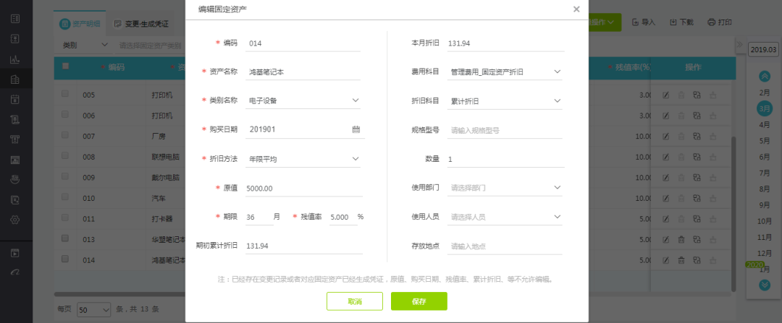Click the 数量 field showing 1
Screen dimensions: 782x323
tap(505, 159)
